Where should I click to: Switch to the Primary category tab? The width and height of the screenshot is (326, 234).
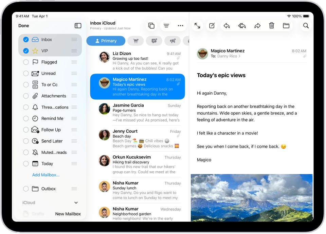[106, 41]
